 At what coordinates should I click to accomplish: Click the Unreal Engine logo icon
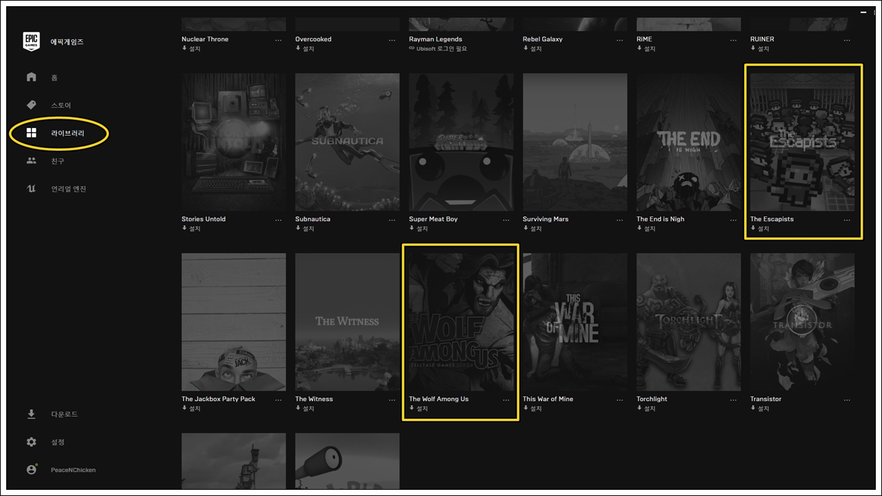pyautogui.click(x=31, y=189)
